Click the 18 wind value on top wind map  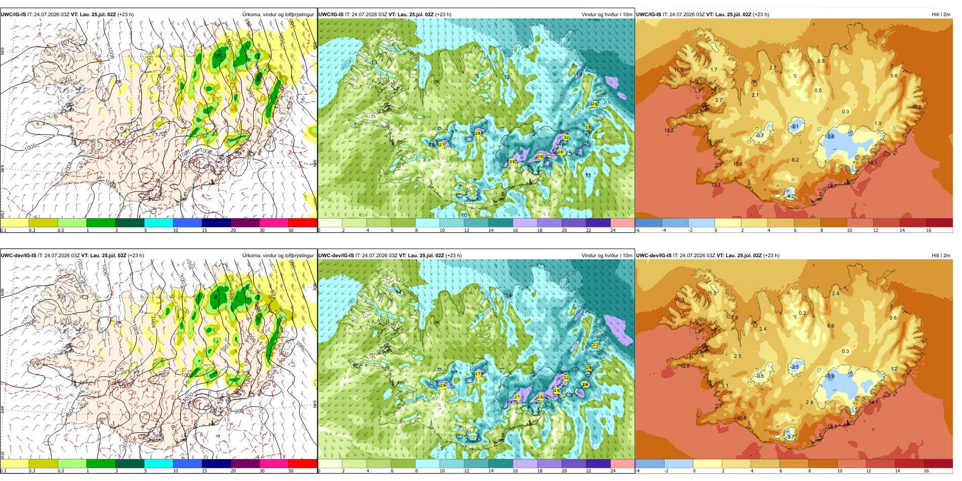pyautogui.click(x=432, y=145)
